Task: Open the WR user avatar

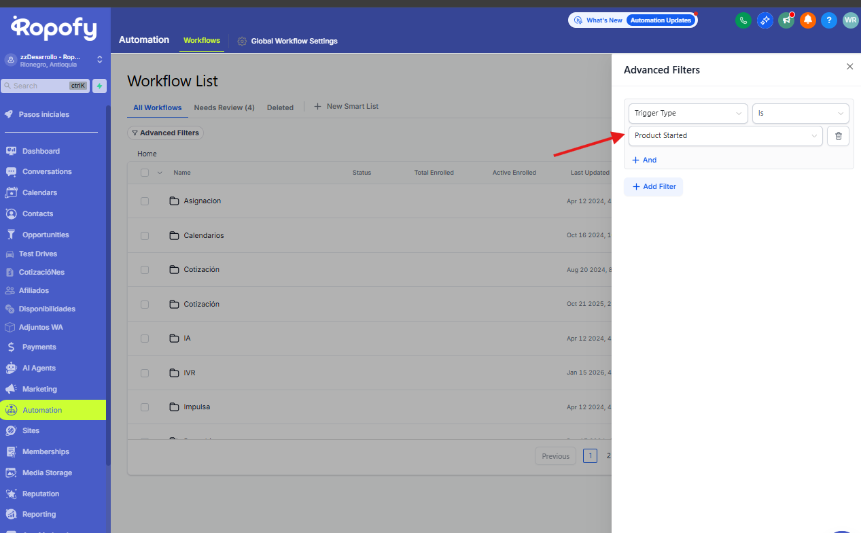Action: (x=850, y=20)
